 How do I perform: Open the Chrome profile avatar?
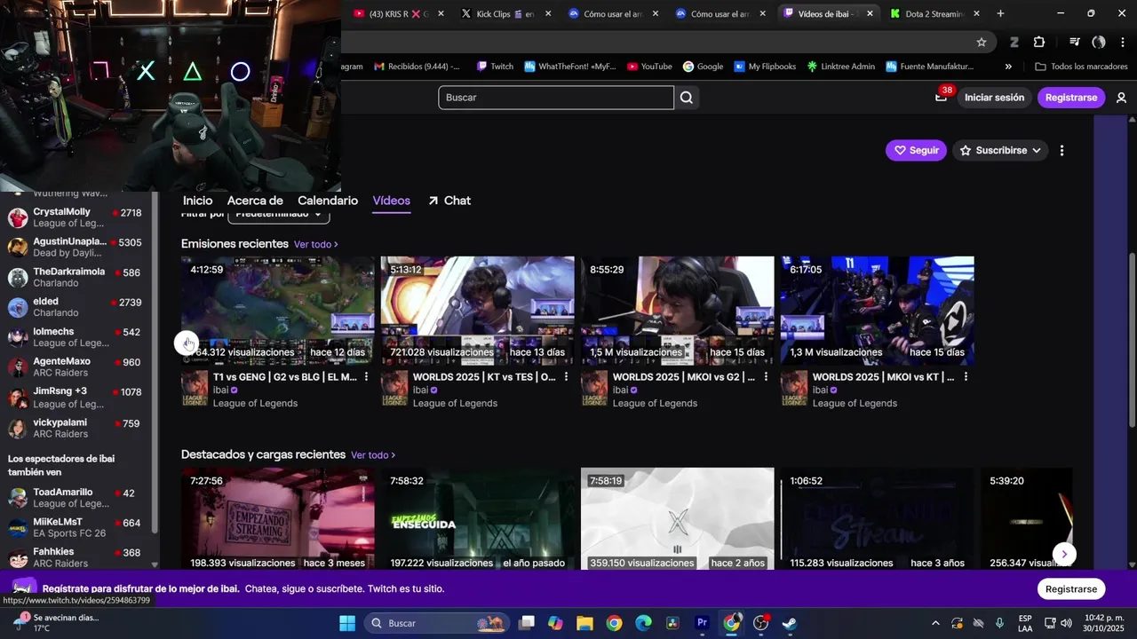click(x=1099, y=42)
